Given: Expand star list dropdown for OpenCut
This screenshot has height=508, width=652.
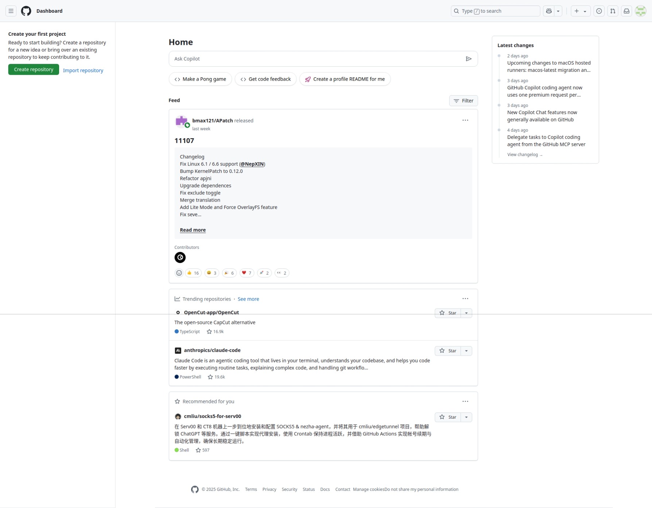Looking at the screenshot, I should pos(466,313).
